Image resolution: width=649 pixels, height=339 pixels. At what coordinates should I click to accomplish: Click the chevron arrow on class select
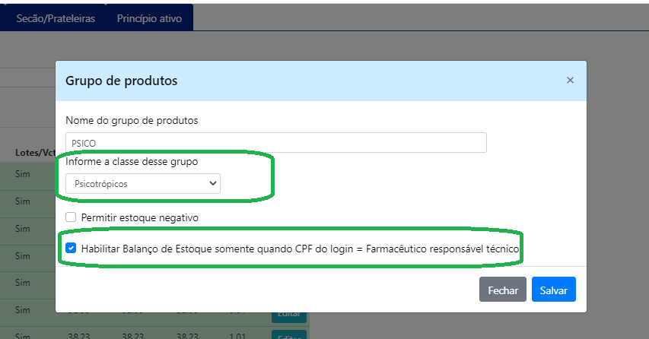[212, 183]
